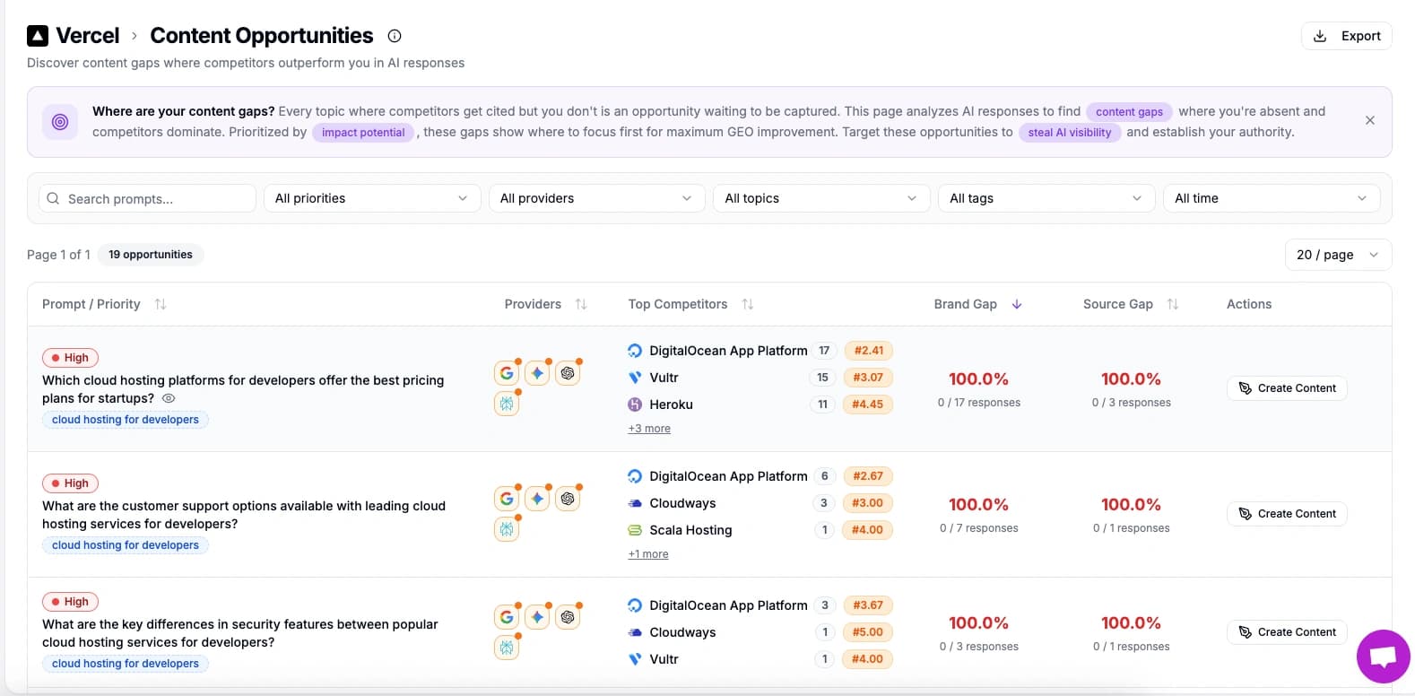Click Vultr logo in pricing plans row
Image resolution: width=1415 pixels, height=696 pixels.
(635, 378)
